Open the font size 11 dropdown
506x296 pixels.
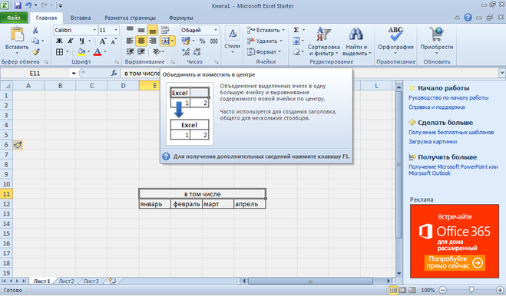click(x=116, y=30)
